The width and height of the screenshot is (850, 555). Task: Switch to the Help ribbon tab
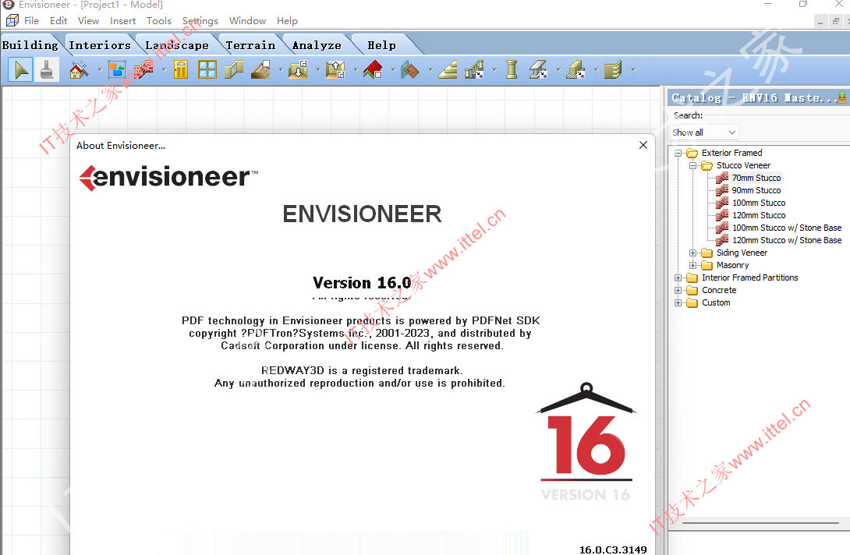coord(381,45)
